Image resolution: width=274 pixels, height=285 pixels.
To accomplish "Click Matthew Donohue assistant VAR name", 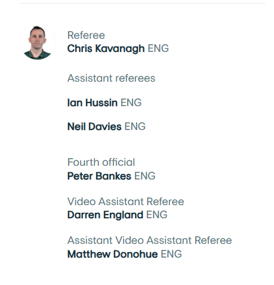I will click(x=112, y=254).
